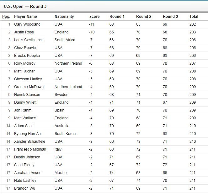Click Louis Oosthuizen's South Africa nationality cell

(65, 40)
